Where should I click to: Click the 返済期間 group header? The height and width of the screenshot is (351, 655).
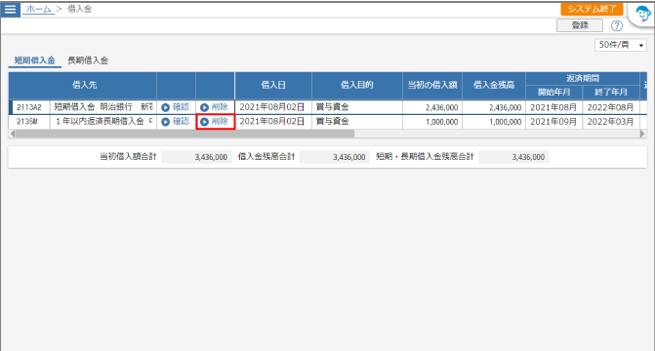point(583,78)
